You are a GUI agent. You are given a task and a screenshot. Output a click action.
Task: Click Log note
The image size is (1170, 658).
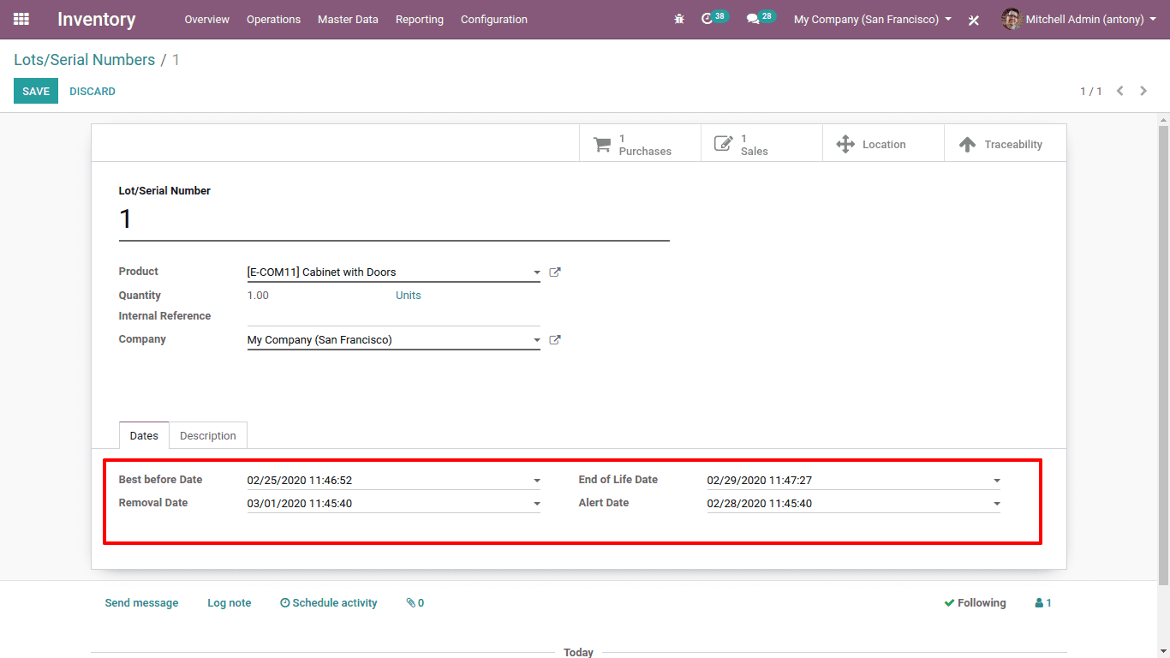click(x=230, y=603)
